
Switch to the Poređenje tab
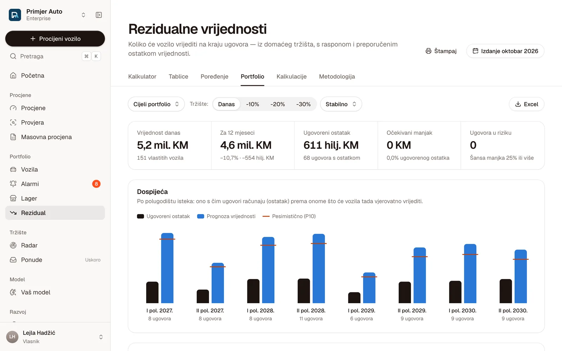coord(214,77)
